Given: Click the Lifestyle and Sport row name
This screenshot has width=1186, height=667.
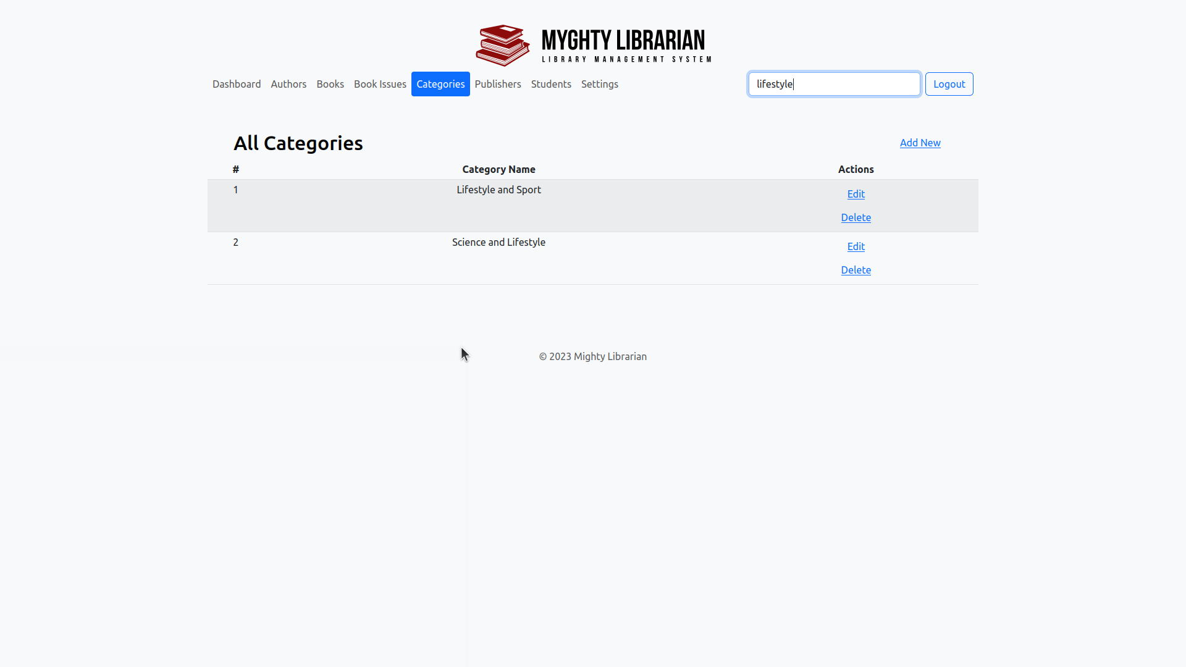Looking at the screenshot, I should point(498,190).
